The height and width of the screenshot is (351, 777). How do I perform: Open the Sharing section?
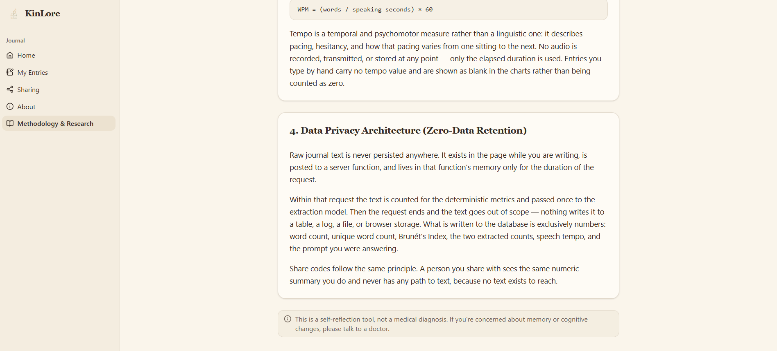point(59,89)
